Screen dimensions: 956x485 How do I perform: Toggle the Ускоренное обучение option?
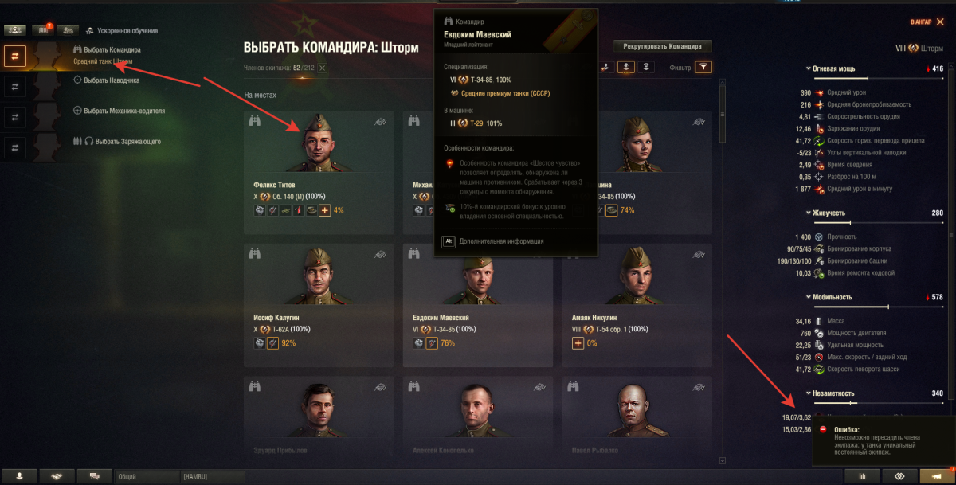coord(120,30)
